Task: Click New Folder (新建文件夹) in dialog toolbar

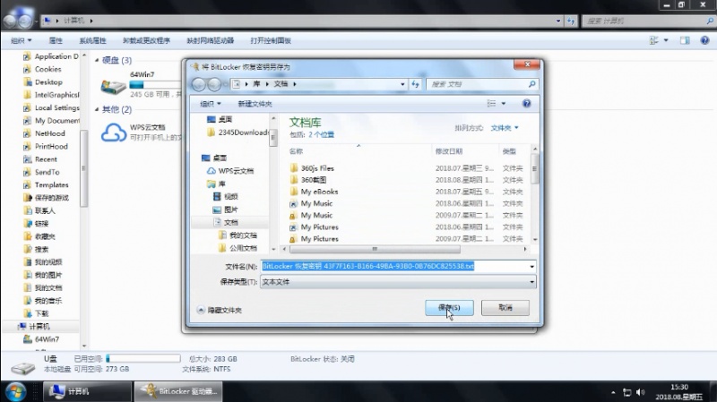Action: [255, 104]
